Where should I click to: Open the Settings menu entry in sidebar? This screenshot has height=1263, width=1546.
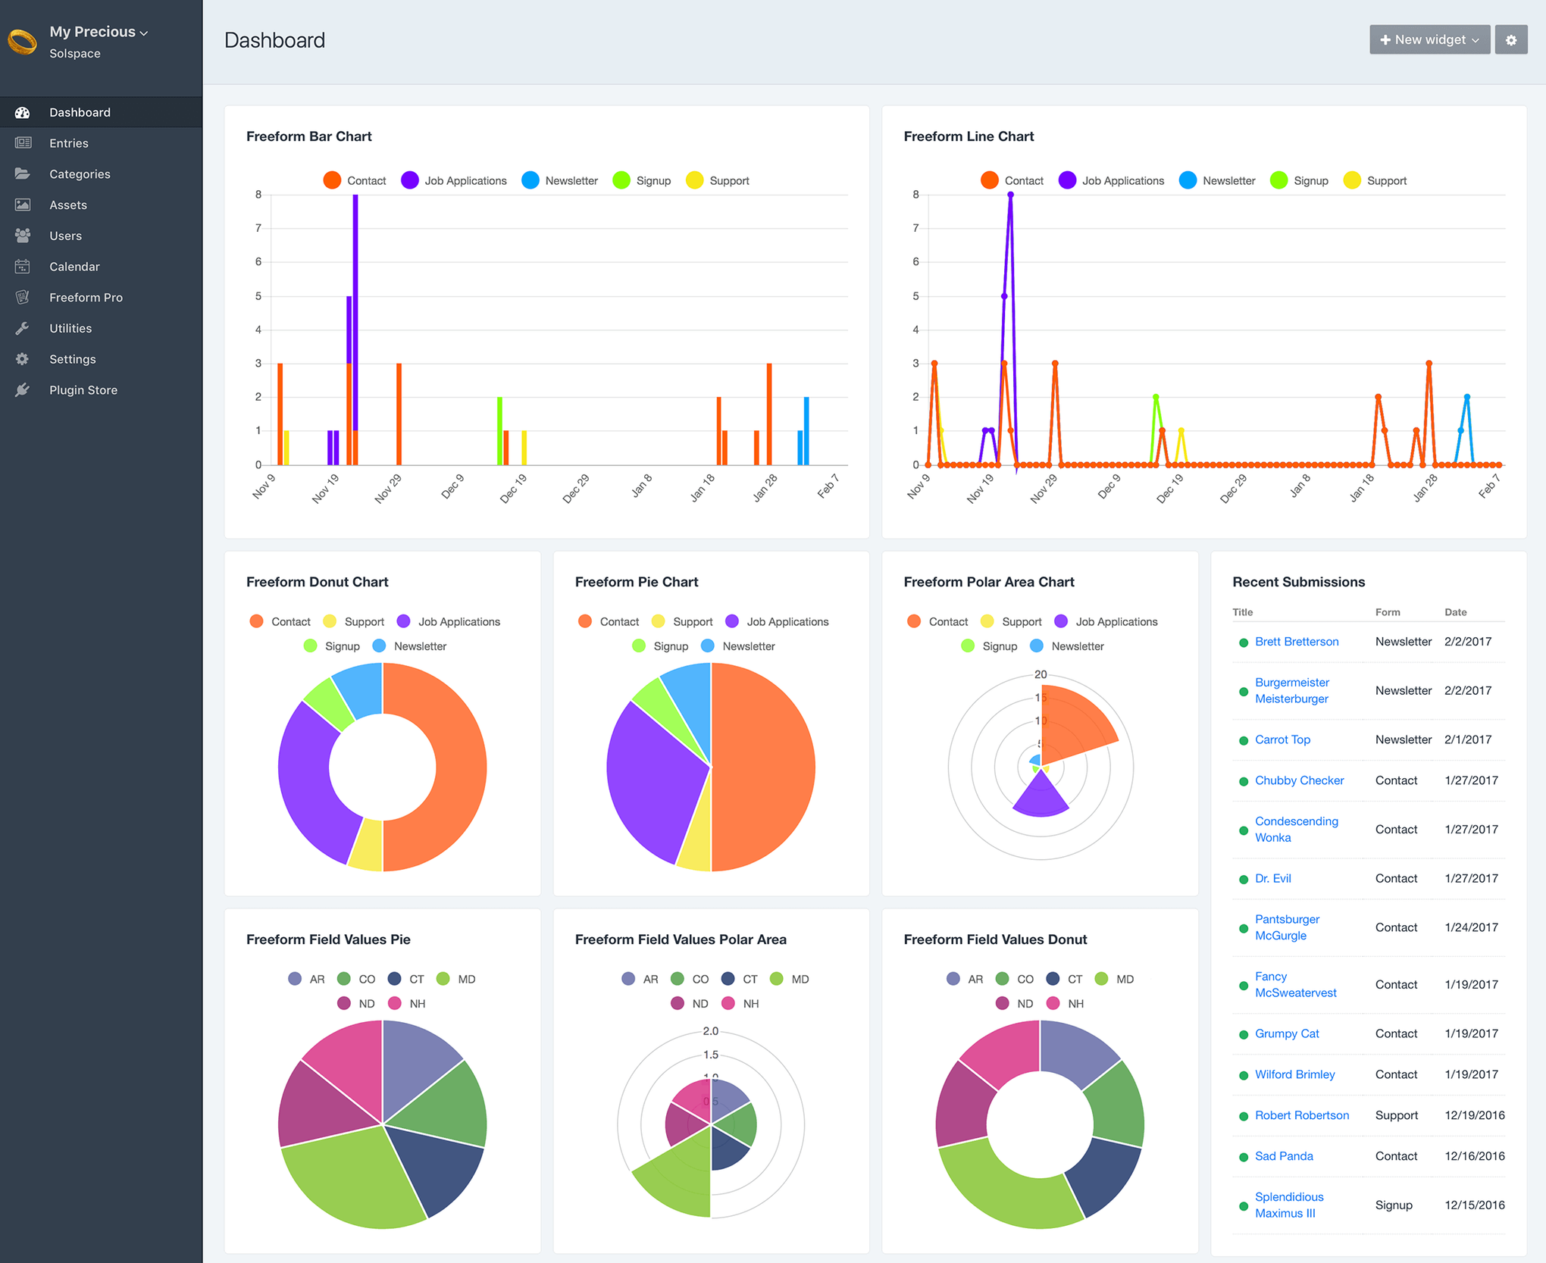pos(73,358)
